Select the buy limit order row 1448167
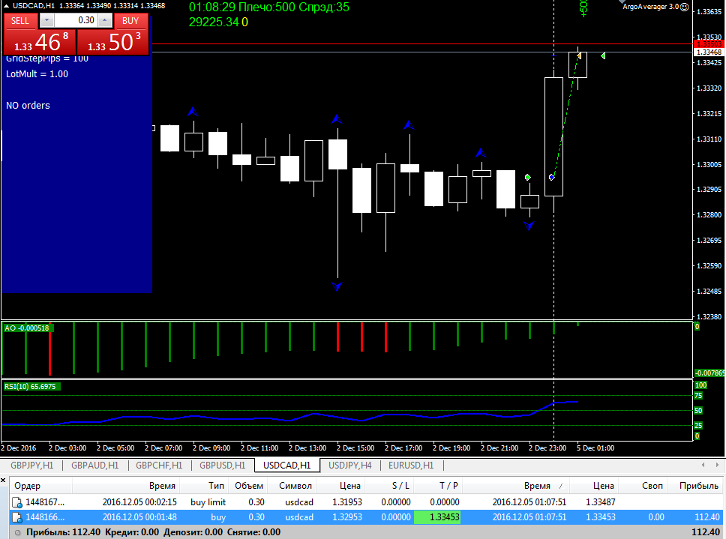Image resolution: width=726 pixels, height=539 pixels. (x=366, y=502)
